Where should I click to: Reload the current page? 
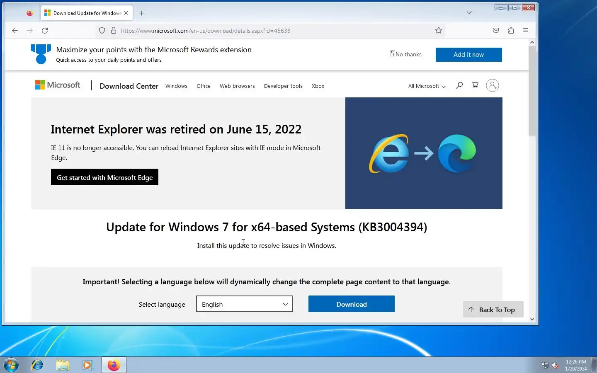coord(45,30)
